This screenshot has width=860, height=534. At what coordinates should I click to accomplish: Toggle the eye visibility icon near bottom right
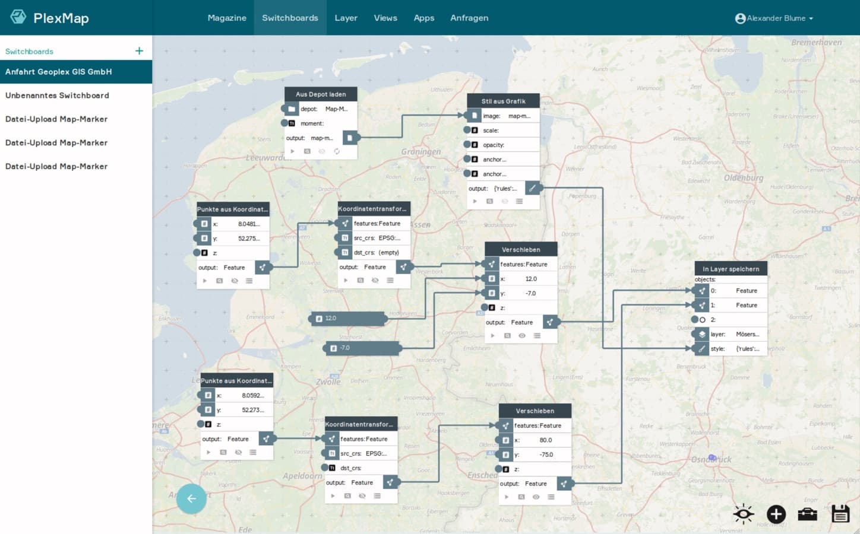point(743,514)
